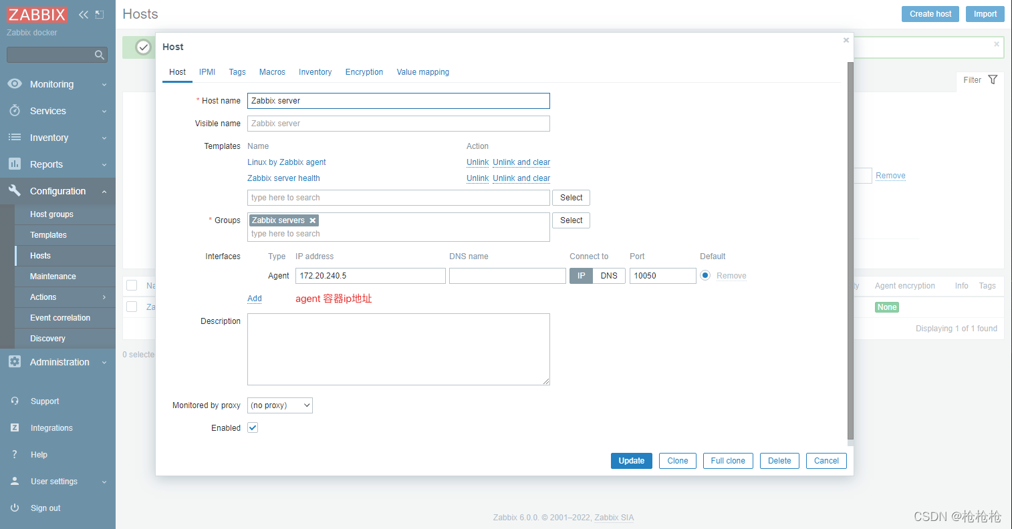Click the Reports bar chart icon
1012x529 pixels.
[15, 164]
